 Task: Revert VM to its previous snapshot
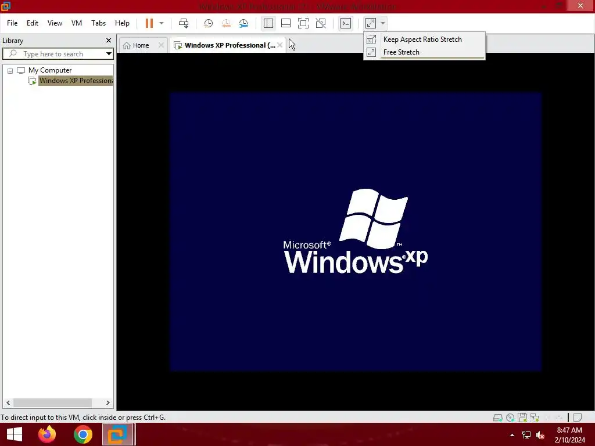coord(226,23)
